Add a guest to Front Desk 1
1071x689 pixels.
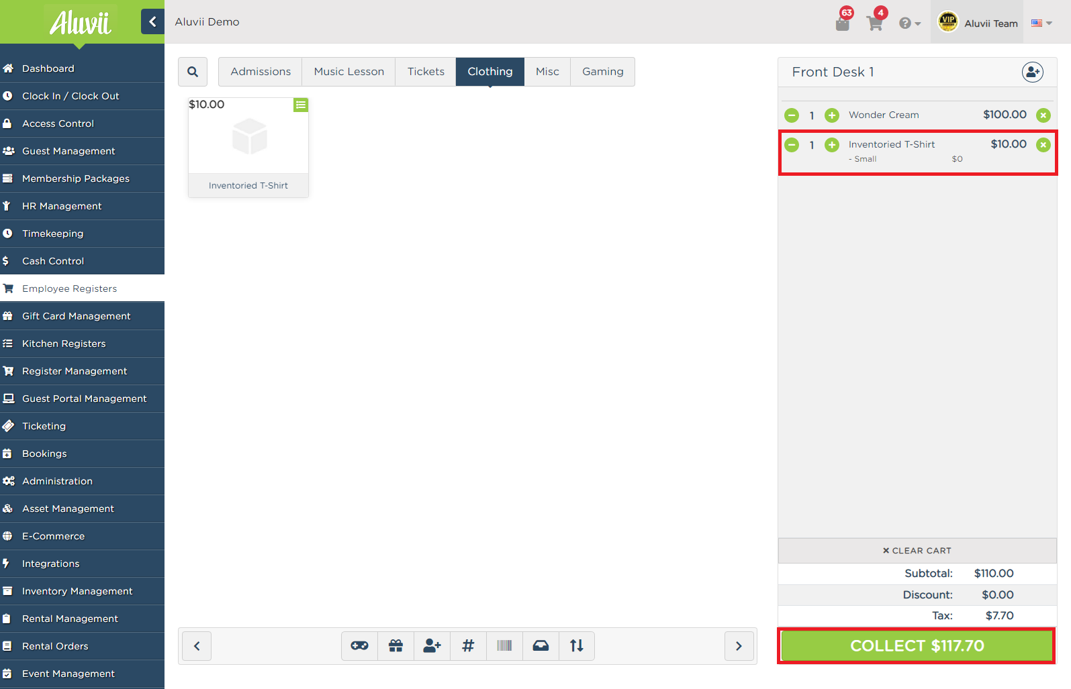point(1032,72)
